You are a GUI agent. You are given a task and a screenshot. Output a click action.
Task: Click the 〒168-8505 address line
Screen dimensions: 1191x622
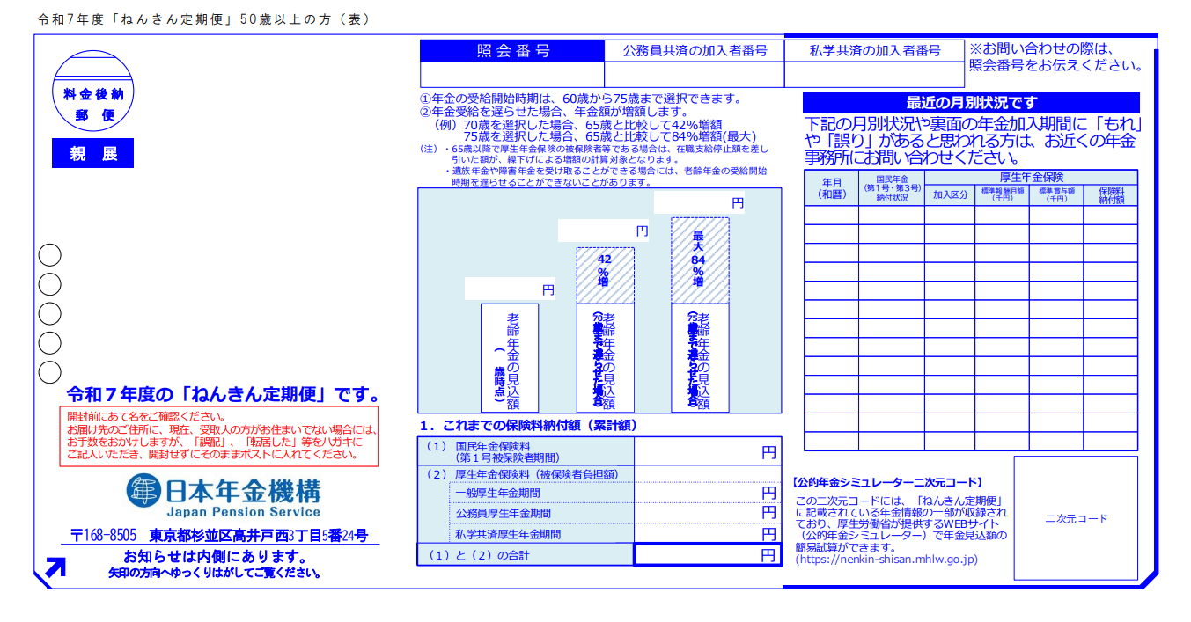point(219,535)
